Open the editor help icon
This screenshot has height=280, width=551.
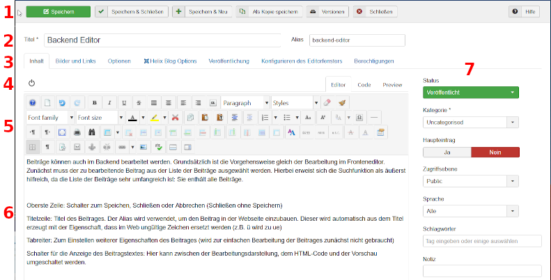coord(32,103)
